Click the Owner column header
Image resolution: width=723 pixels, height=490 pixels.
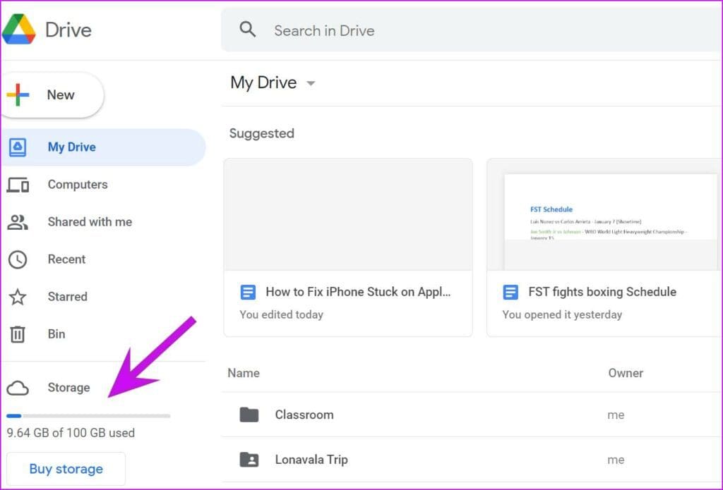click(x=626, y=373)
